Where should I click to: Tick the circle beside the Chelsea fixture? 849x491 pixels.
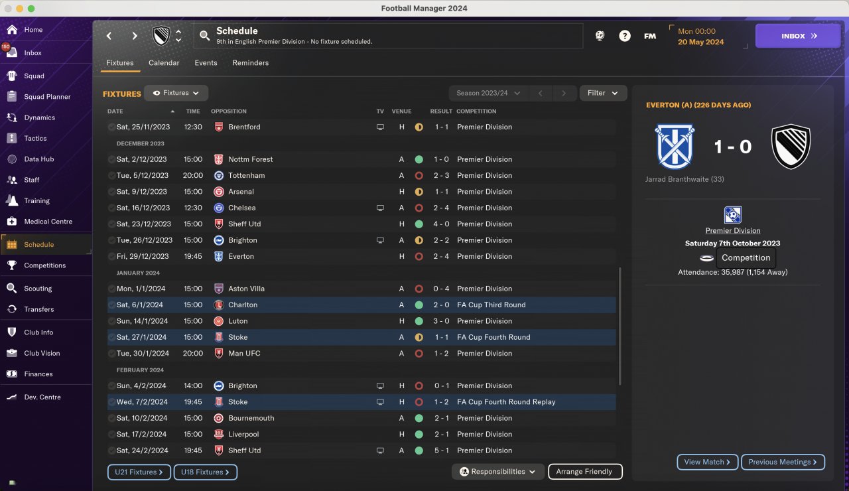(x=111, y=208)
